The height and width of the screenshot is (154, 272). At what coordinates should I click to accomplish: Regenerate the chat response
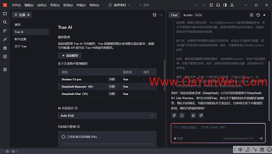182,115
